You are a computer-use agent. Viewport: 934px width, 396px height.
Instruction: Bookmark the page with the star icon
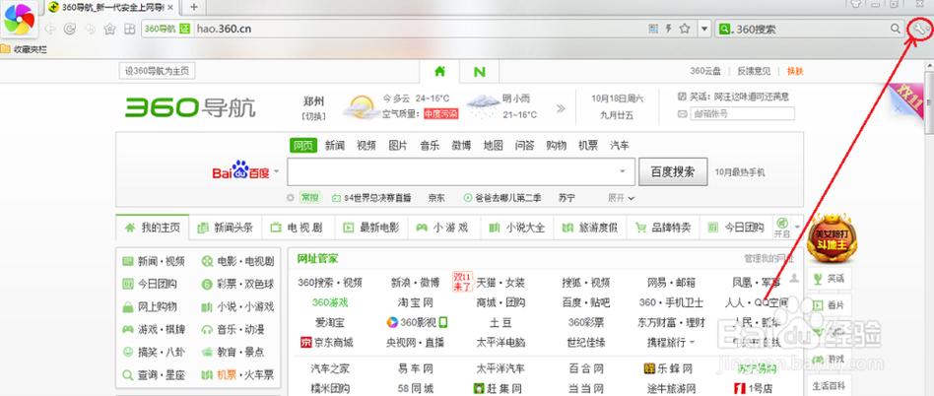point(685,29)
